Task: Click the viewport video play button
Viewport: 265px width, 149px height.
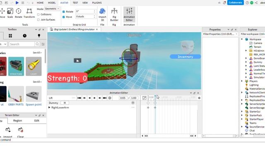Action: (77, 61)
